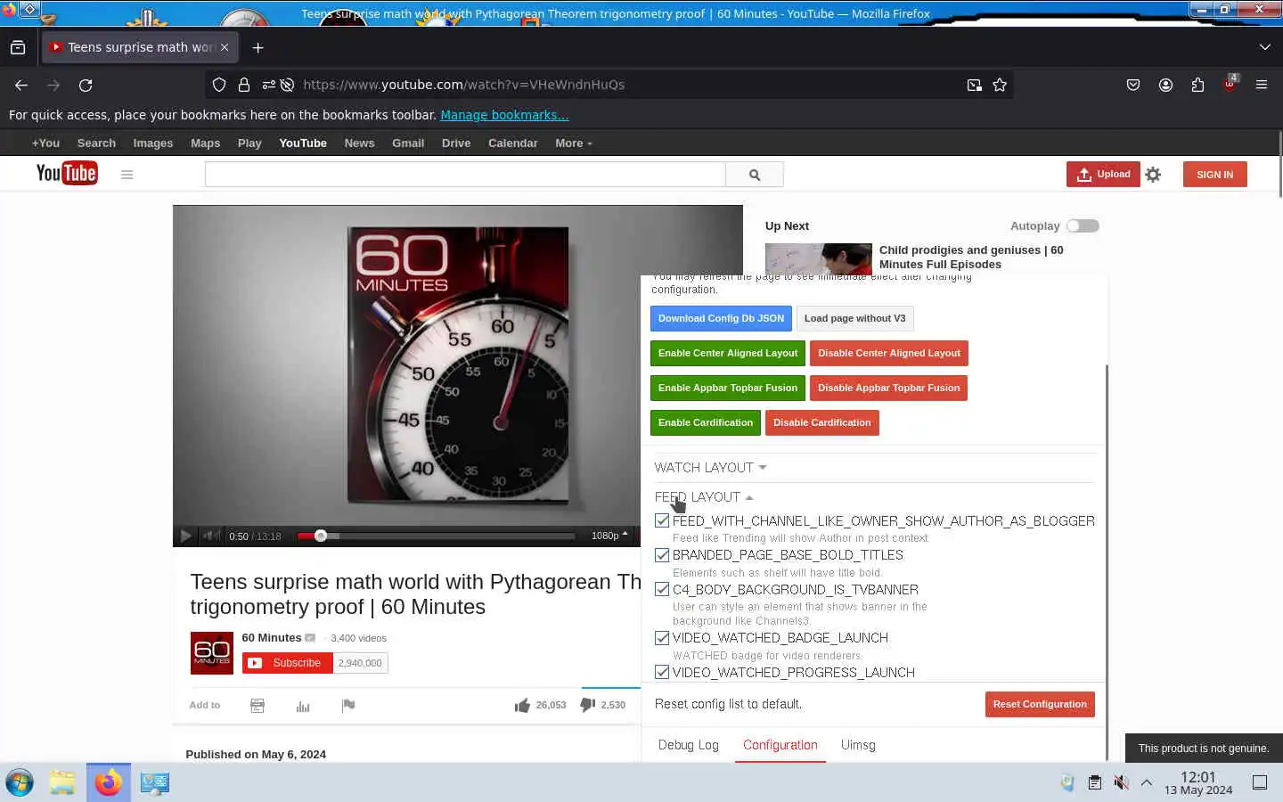This screenshot has width=1283, height=802.
Task: Click the YouTube search input field
Action: 465,175
